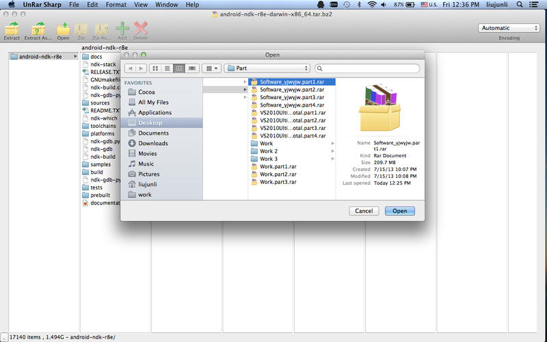Select Software_yjwyjw.part1.rar file
Viewport: 547px width, 342px height.
point(292,82)
